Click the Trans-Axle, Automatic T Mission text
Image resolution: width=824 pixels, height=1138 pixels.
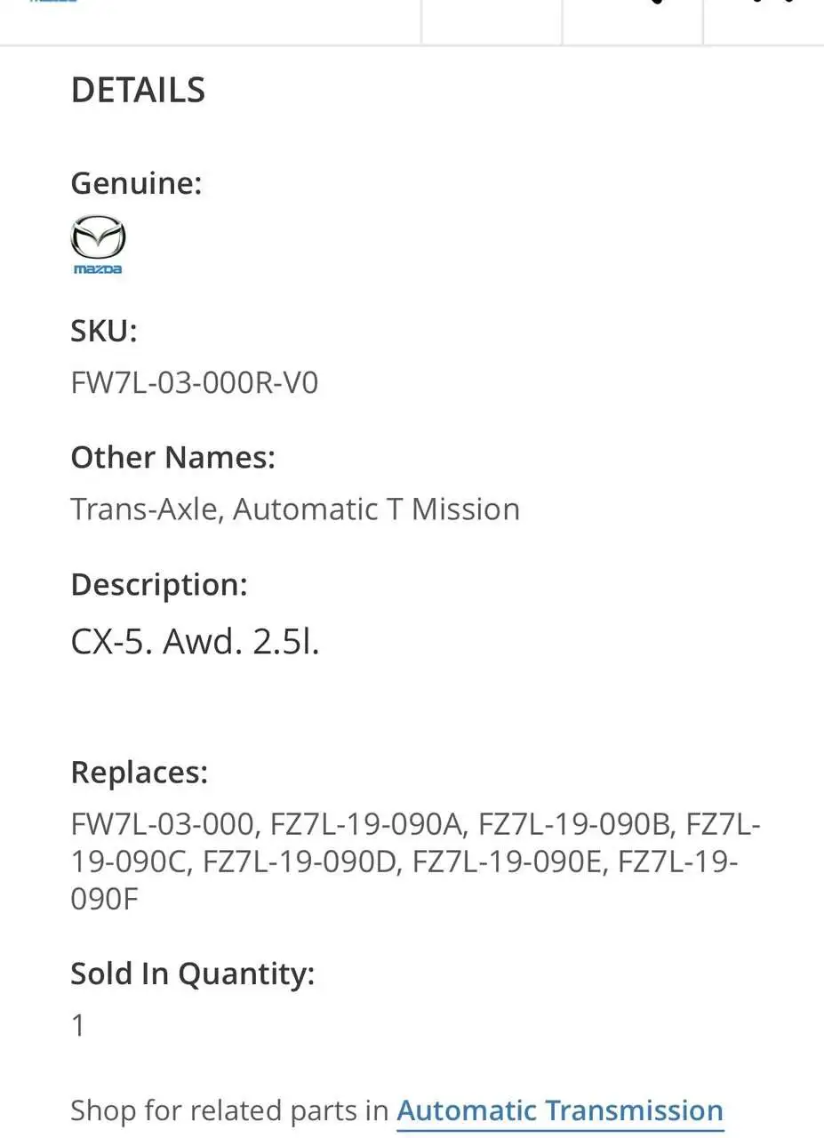pos(295,509)
